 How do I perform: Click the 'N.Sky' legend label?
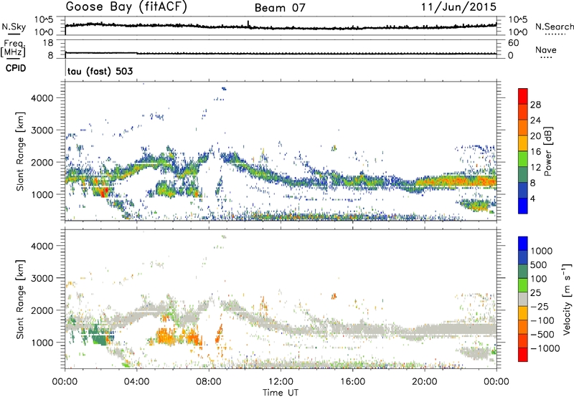tap(14, 27)
